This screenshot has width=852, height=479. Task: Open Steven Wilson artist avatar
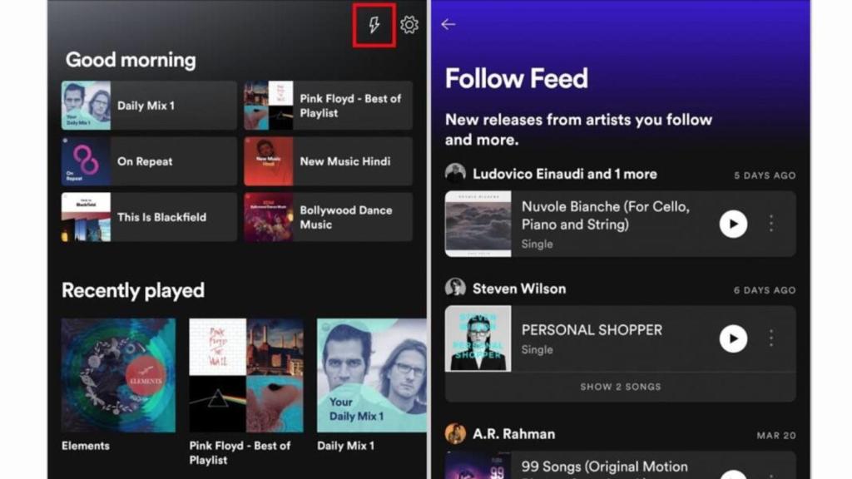pos(455,288)
